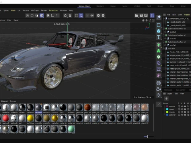Open render settings clapperboard gear icon
Image resolution: width=191 pixels, height=143 pixels.
pos(146,15)
